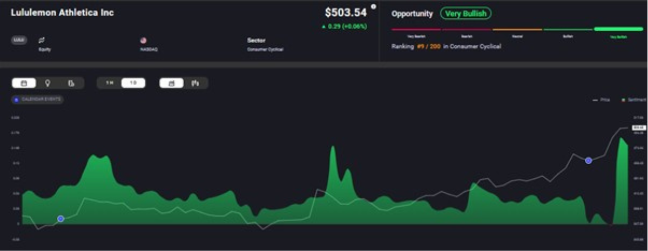Select the calendar events view icon
This screenshot has height=251, width=648.
24,83
